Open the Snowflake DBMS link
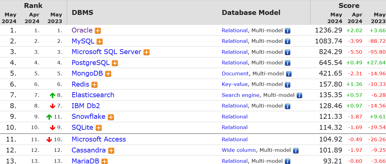 (88, 116)
